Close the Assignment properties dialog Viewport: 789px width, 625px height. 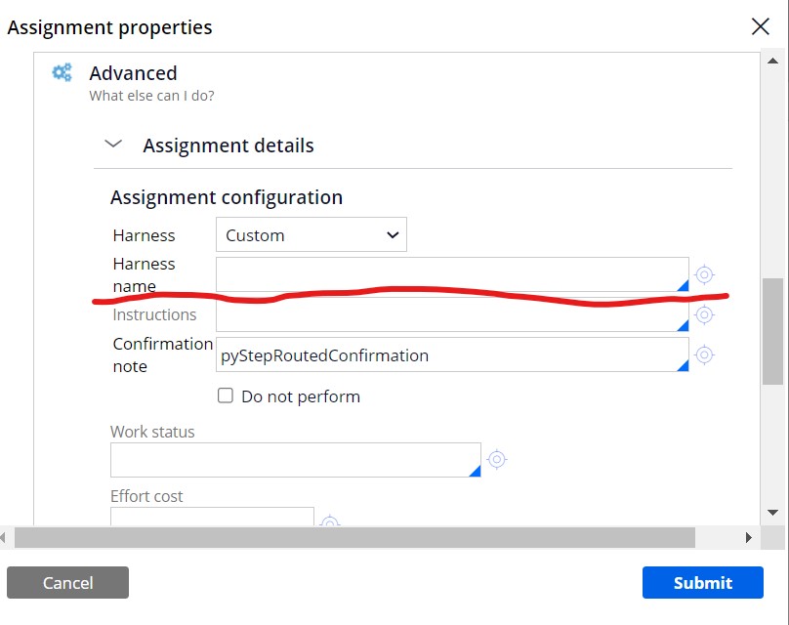tap(761, 26)
